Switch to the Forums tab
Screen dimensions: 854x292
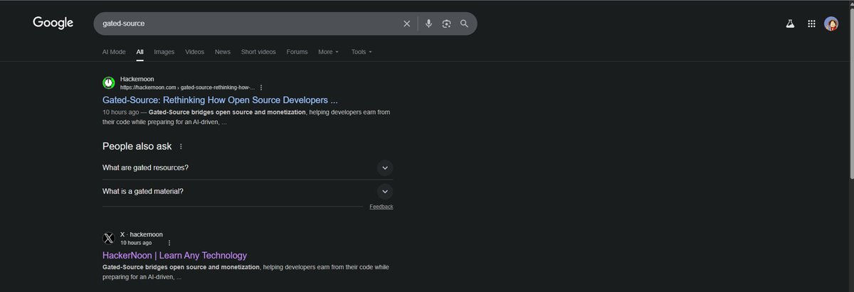297,52
